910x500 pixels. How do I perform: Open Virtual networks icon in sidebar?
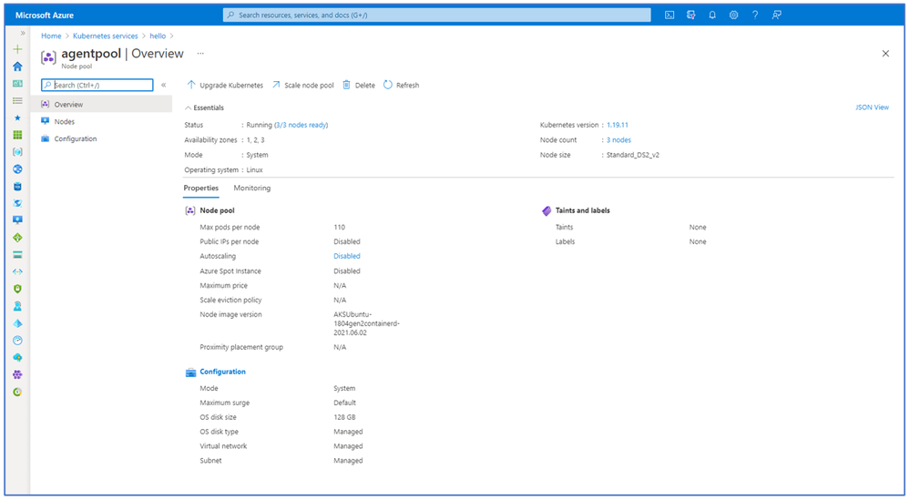coord(17,271)
